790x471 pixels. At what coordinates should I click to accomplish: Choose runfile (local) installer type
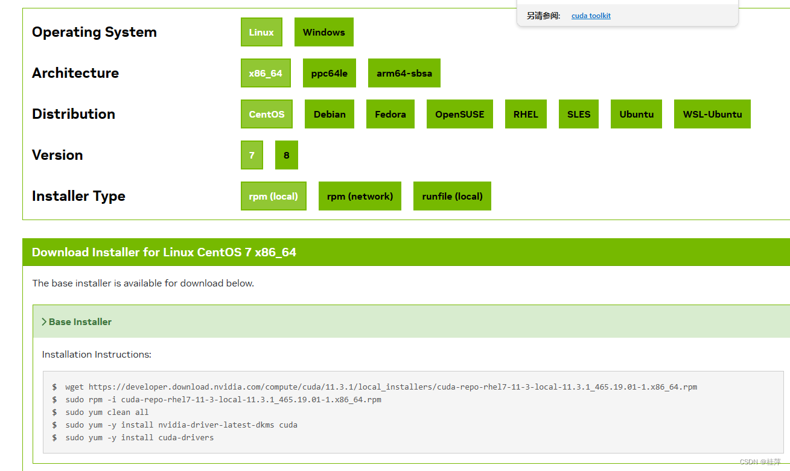pyautogui.click(x=452, y=196)
